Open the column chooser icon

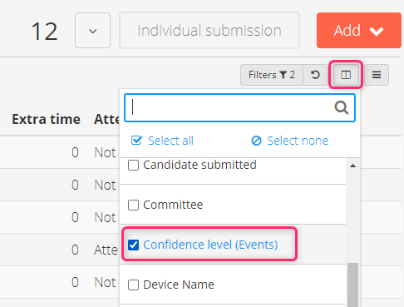tap(346, 75)
